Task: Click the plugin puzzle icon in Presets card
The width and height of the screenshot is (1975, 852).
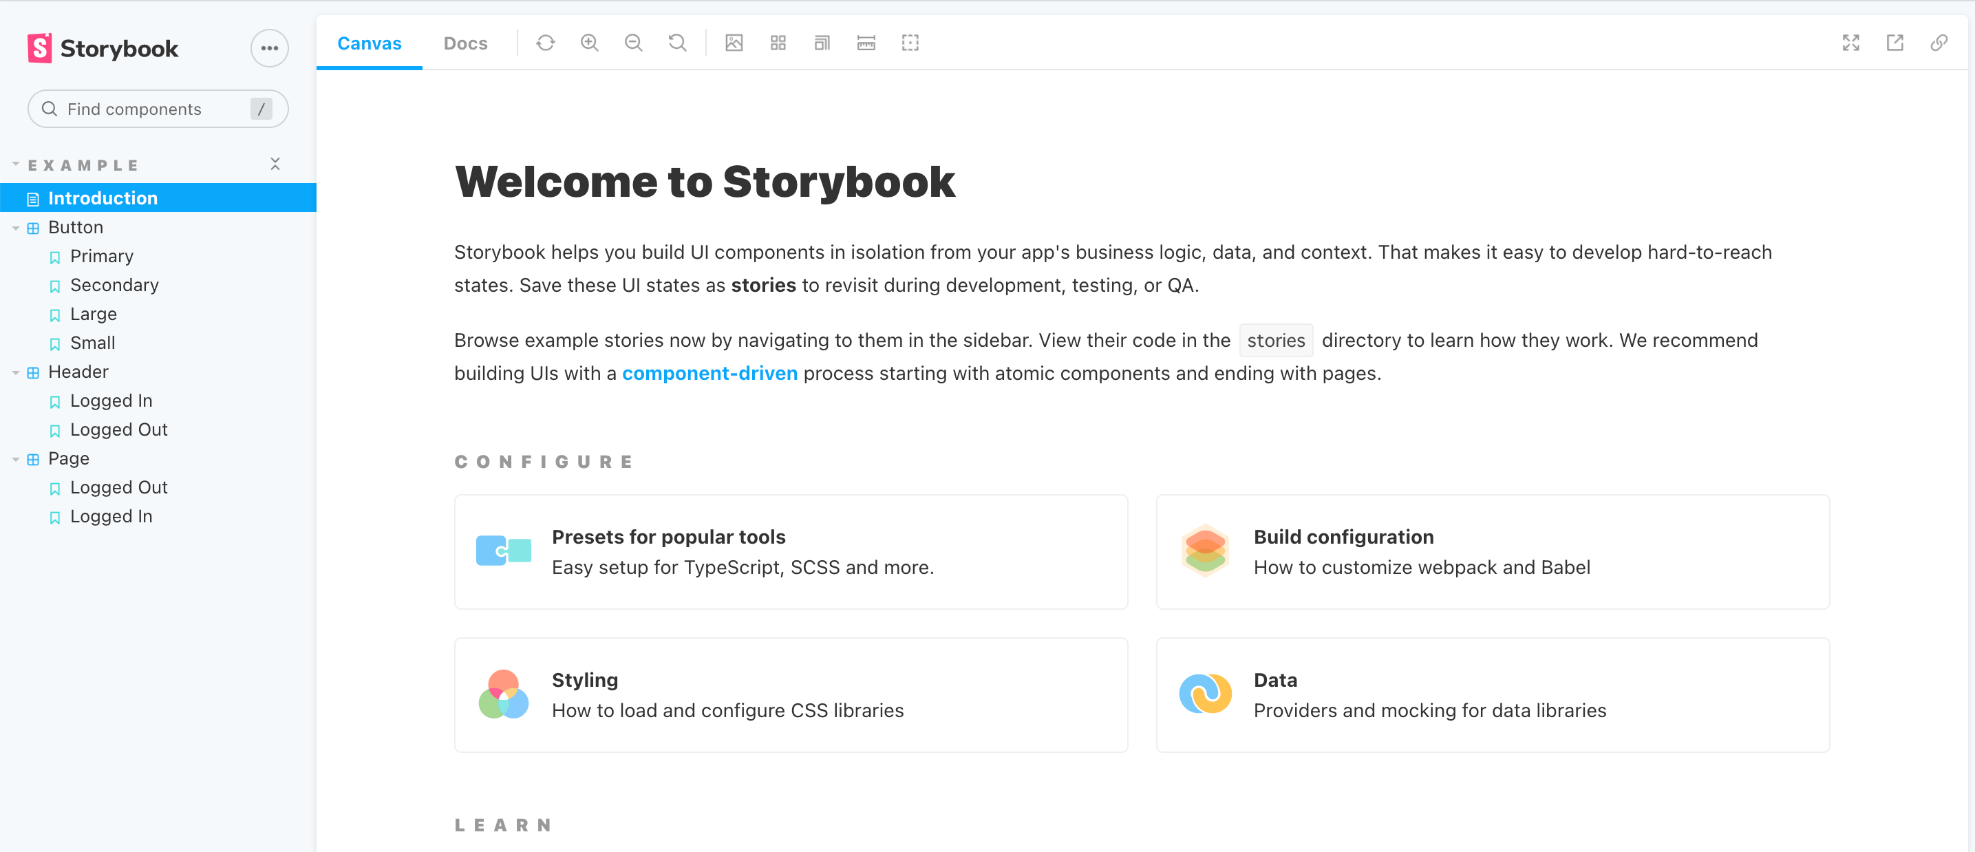Action: coord(503,551)
